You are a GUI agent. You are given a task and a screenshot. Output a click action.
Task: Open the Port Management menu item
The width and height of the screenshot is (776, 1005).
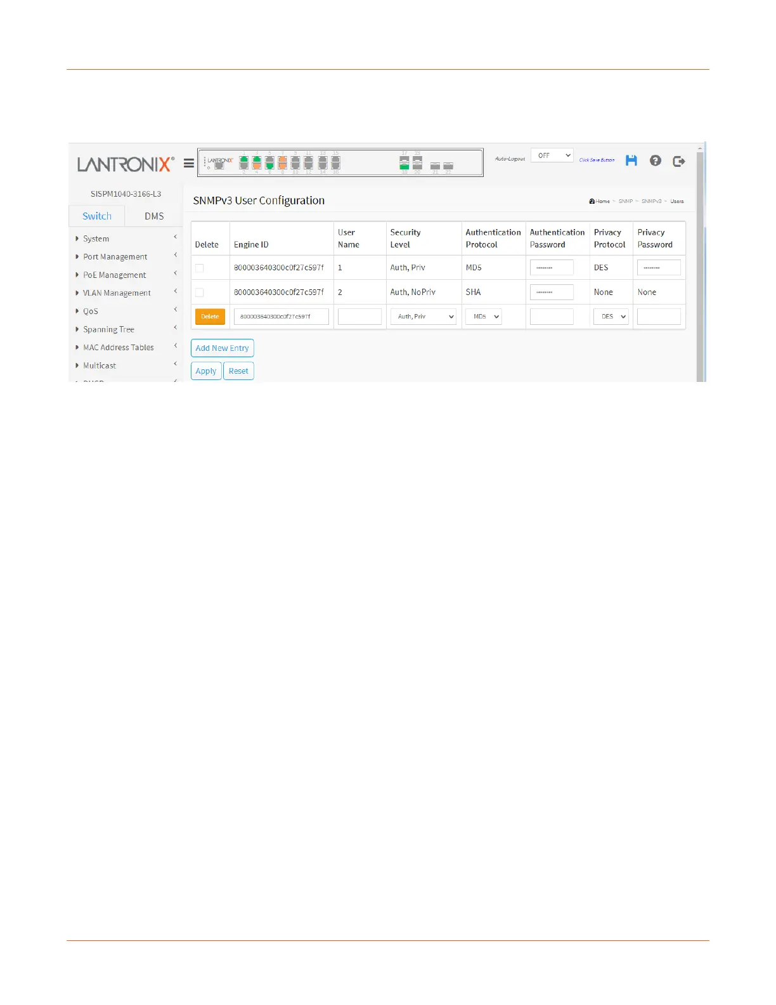pyautogui.click(x=115, y=257)
